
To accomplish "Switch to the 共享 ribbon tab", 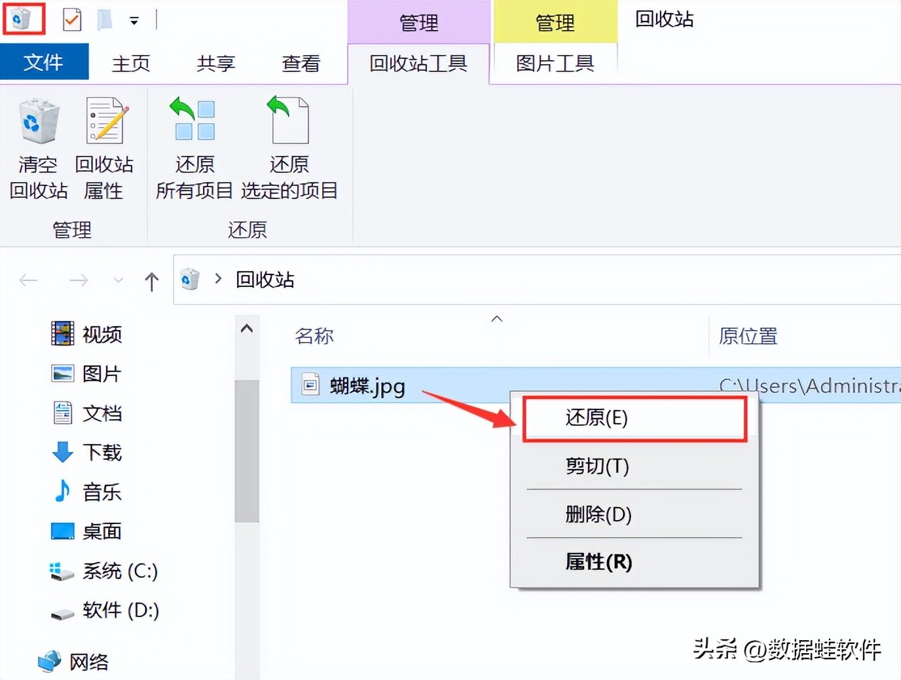I will click(215, 63).
